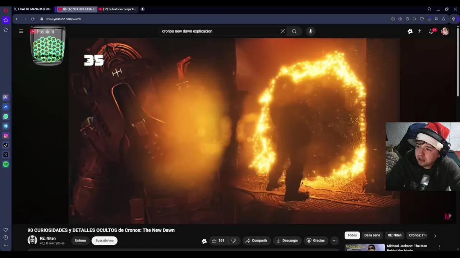Screen dimensions: 460x258
Task: Open YouTube notifications bell
Action: click(x=431, y=31)
